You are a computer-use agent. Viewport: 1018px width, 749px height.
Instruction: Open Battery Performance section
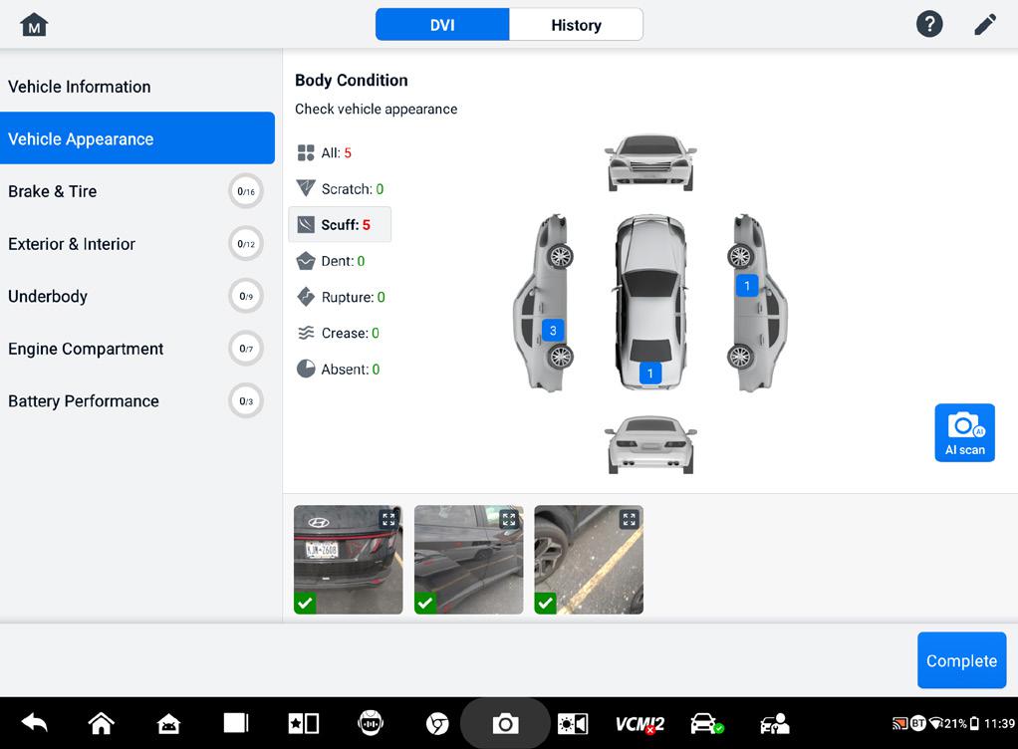(x=137, y=401)
